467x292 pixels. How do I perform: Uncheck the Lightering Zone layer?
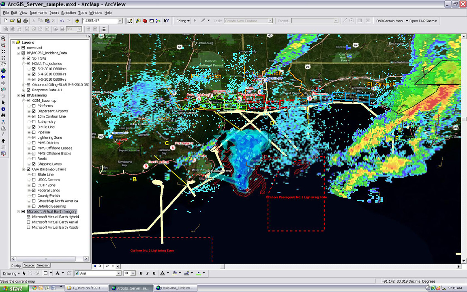34,137
